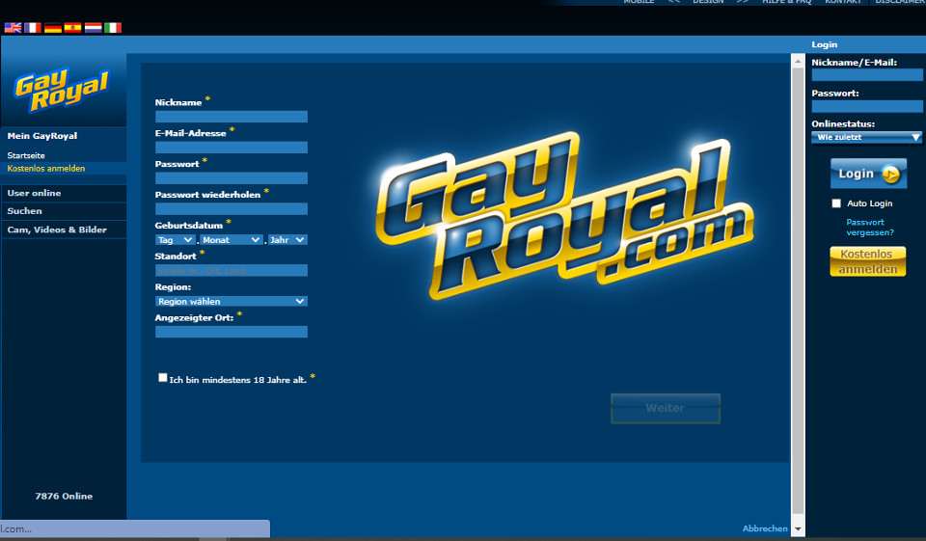Open the Tag birthday dropdown

(175, 239)
